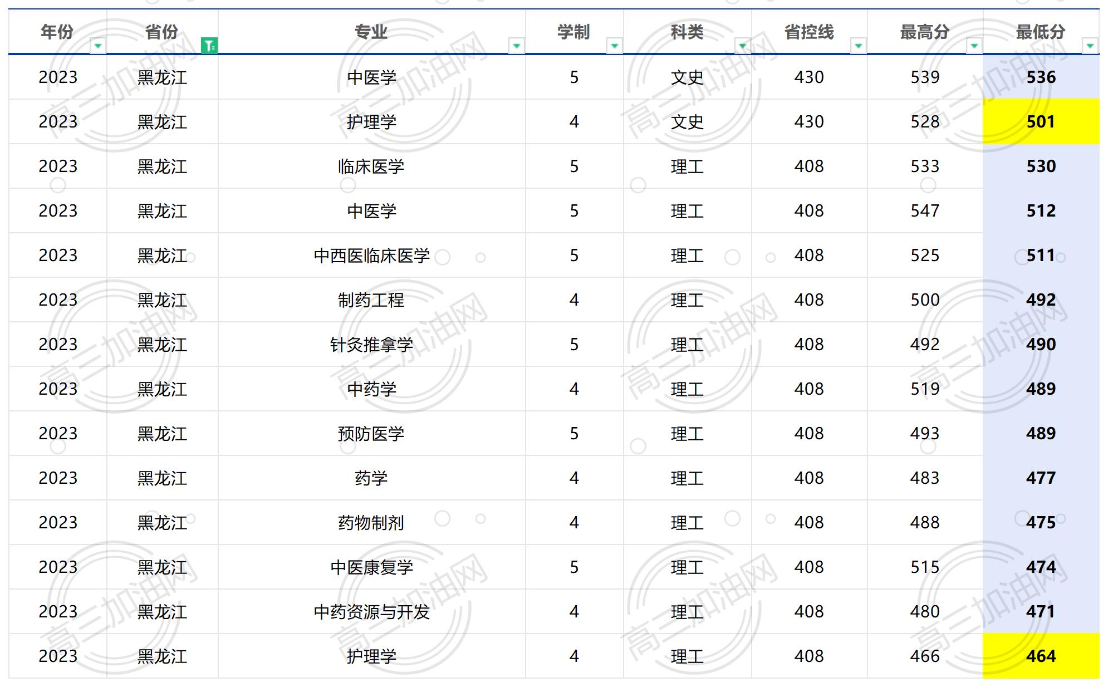Click the 中医康复学 major cell
This screenshot has width=1108, height=687.
tap(372, 567)
